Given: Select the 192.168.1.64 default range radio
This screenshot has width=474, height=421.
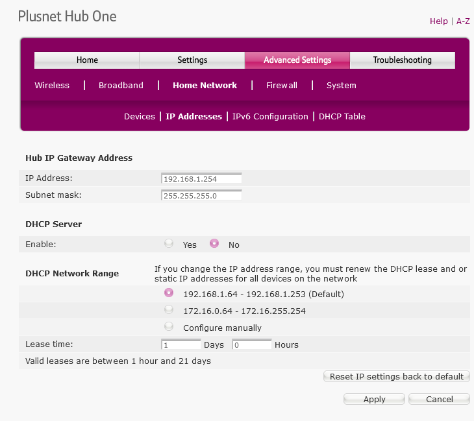Looking at the screenshot, I should pos(169,293).
